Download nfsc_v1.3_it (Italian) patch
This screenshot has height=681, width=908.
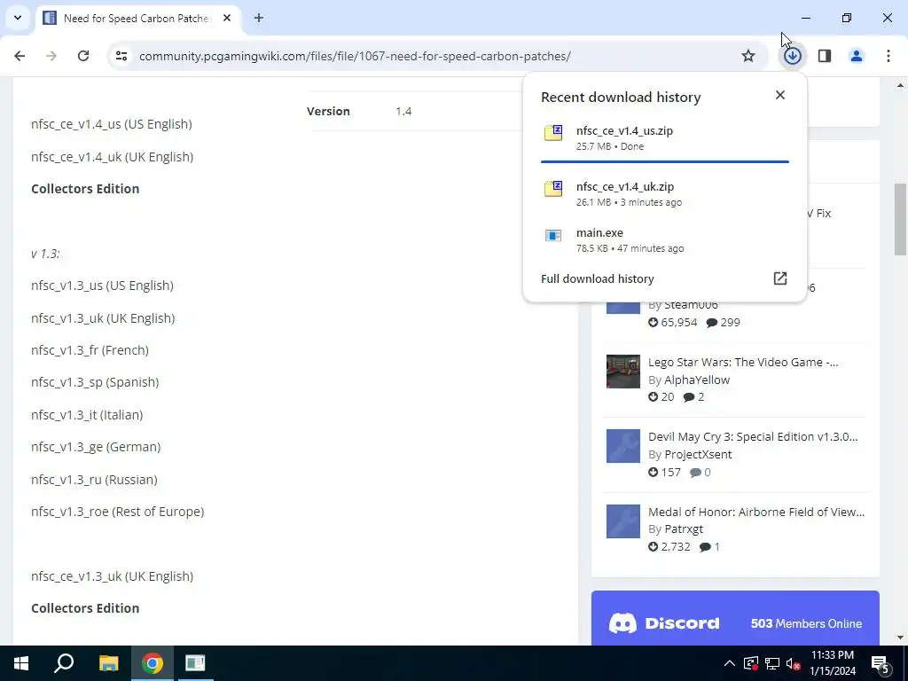[x=87, y=415]
